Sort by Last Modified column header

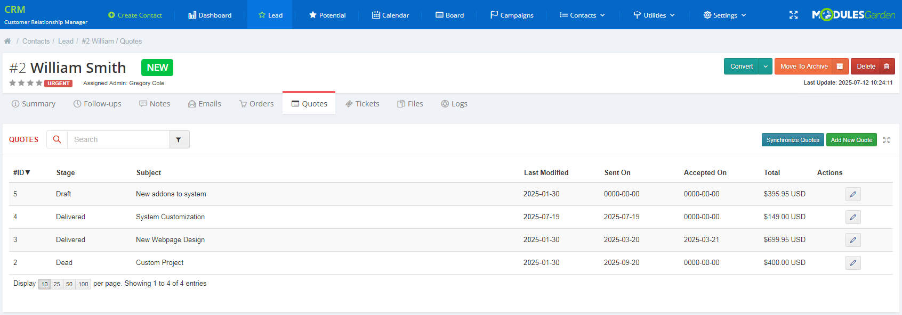[546, 172]
